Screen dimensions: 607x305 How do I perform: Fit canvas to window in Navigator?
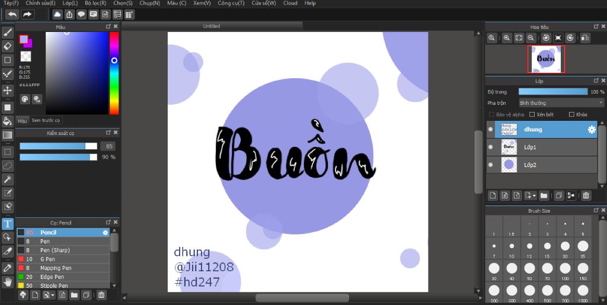519,38
